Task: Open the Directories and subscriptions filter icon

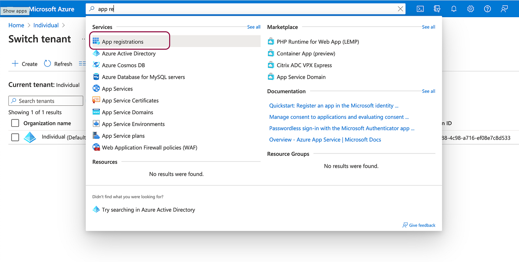Action: [x=437, y=9]
